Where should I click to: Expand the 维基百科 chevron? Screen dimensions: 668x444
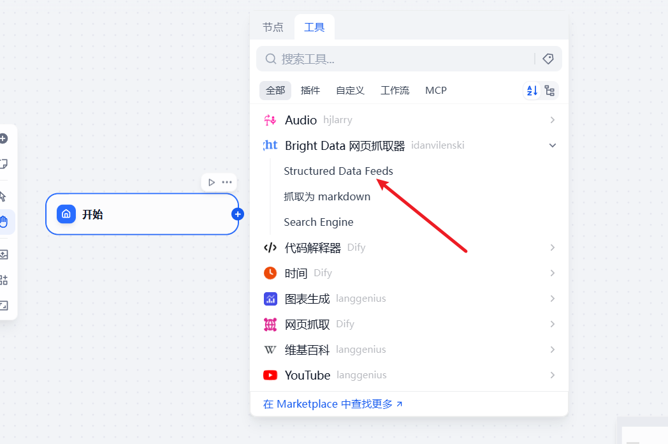coord(553,350)
